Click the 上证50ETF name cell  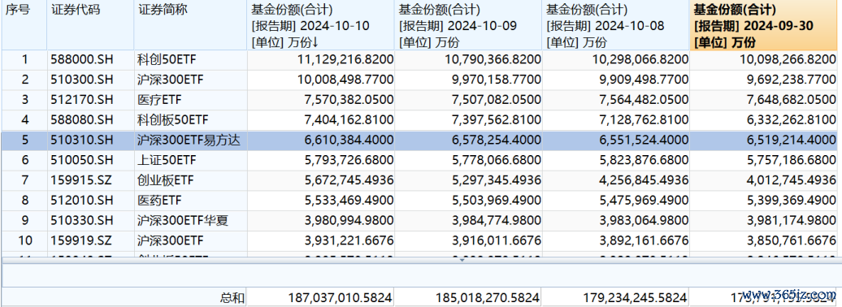tap(191, 161)
